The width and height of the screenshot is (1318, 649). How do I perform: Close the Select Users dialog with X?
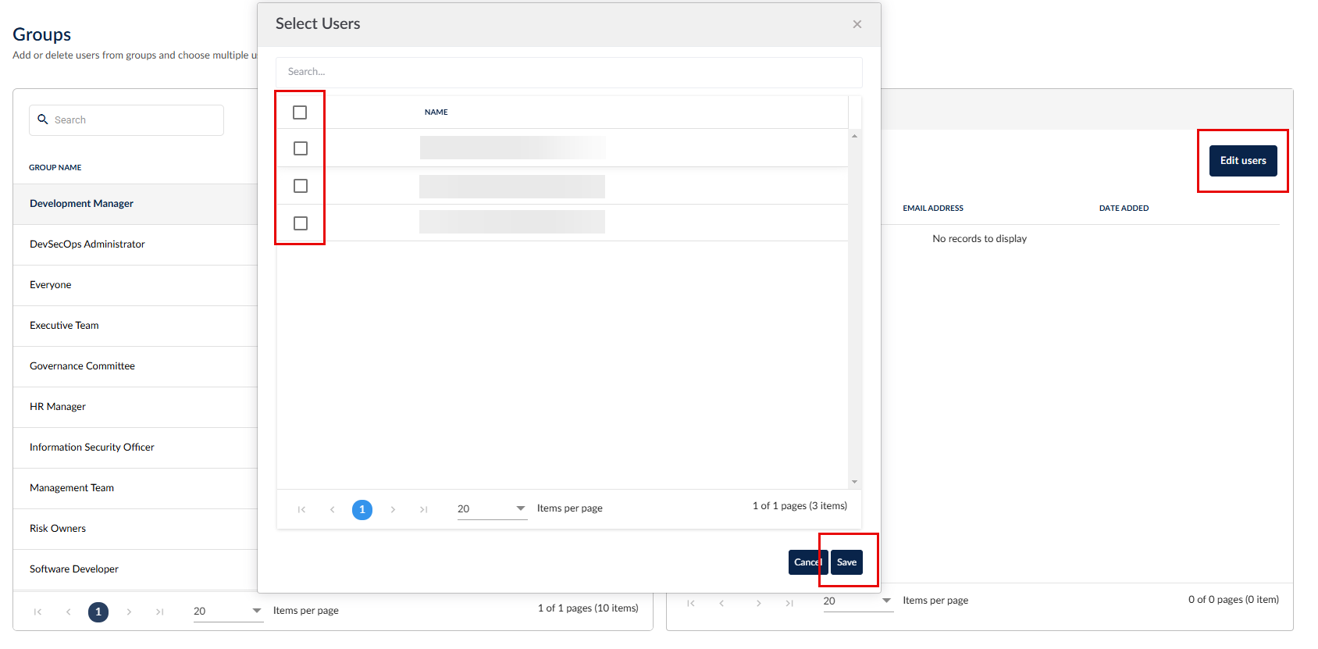(x=857, y=24)
